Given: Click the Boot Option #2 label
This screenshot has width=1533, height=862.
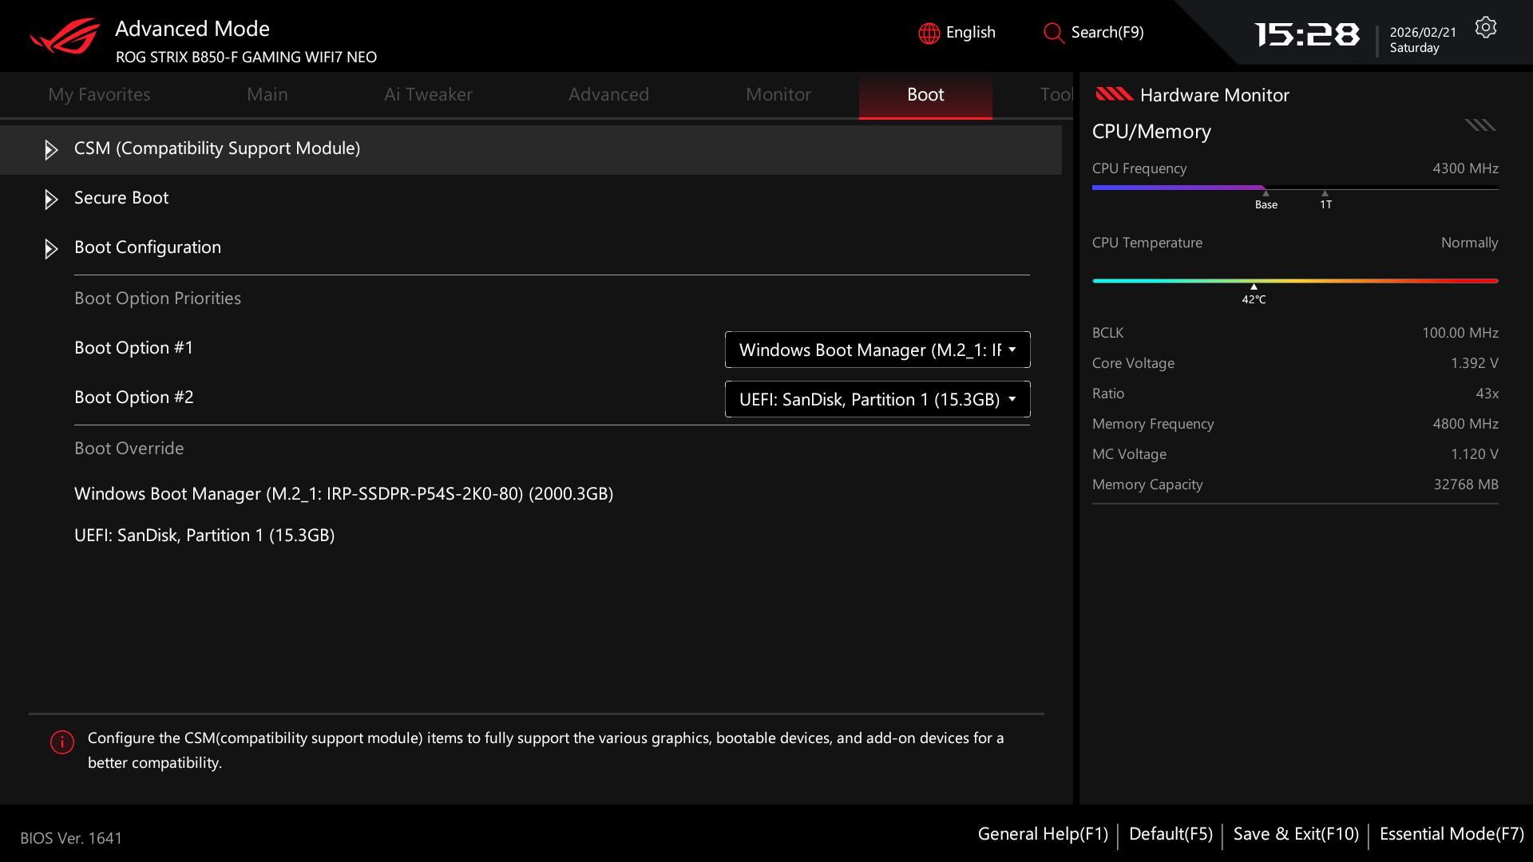Looking at the screenshot, I should point(134,397).
